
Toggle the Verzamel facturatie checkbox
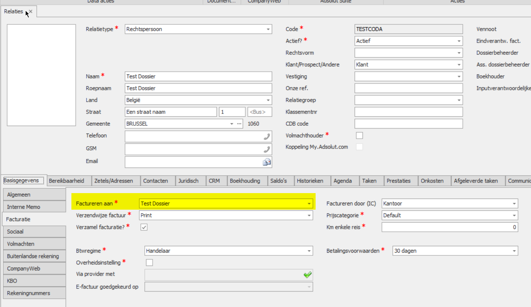(x=144, y=227)
